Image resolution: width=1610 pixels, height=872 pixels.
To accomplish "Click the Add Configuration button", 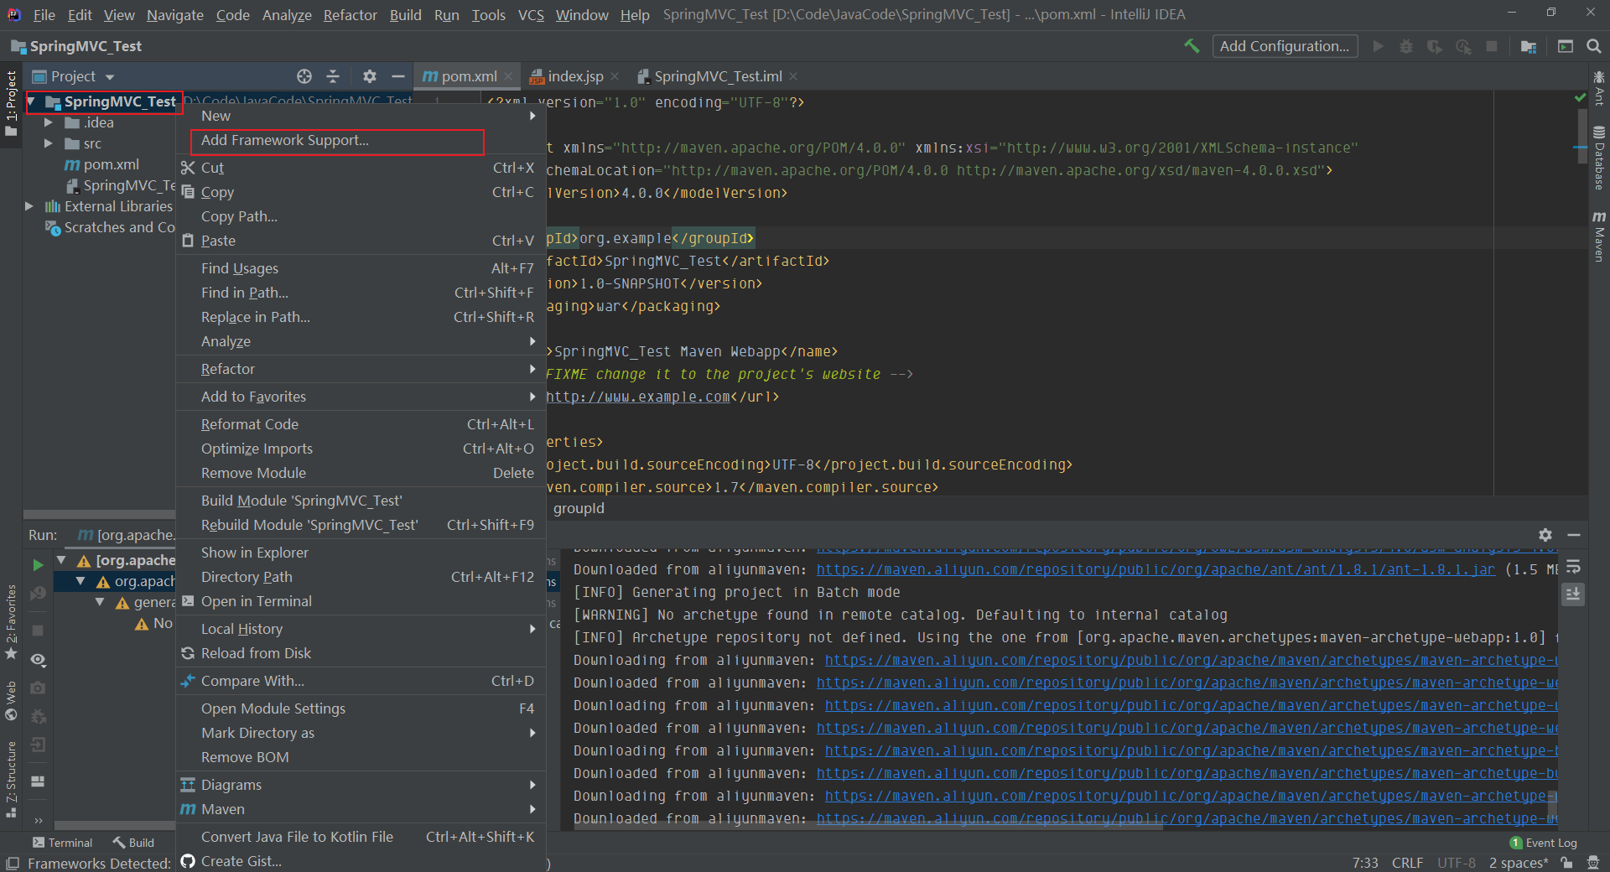I will click(1284, 46).
